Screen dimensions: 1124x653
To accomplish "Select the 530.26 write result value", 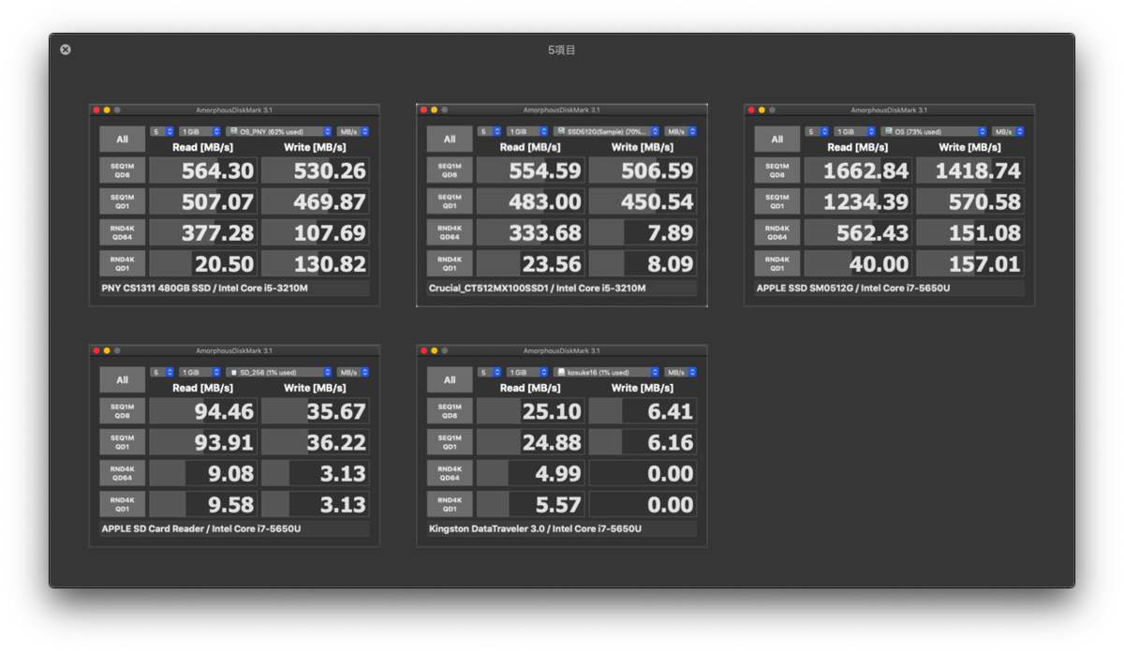I will [x=315, y=171].
